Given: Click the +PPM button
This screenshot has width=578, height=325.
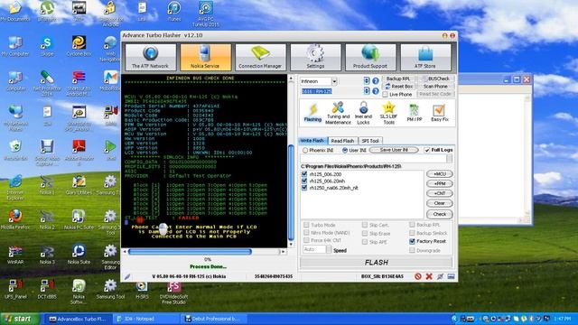Looking at the screenshot, I should pyautogui.click(x=440, y=183).
